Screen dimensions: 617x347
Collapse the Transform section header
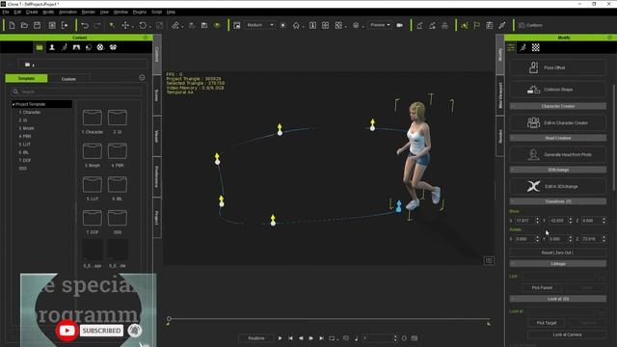(x=557, y=201)
